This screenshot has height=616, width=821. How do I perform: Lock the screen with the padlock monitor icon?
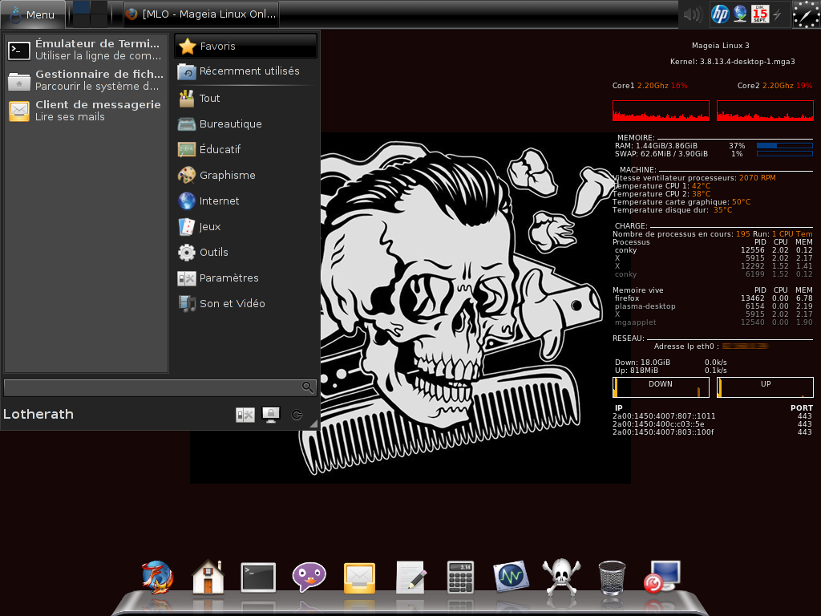coord(271,415)
